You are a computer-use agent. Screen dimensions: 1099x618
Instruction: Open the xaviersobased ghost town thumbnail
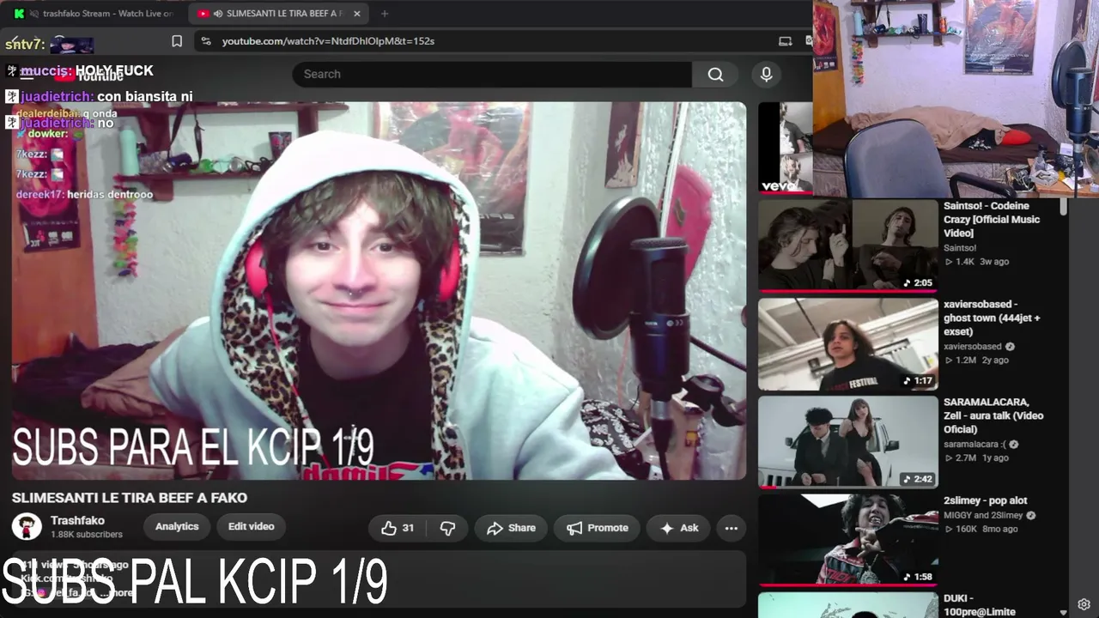click(x=847, y=344)
